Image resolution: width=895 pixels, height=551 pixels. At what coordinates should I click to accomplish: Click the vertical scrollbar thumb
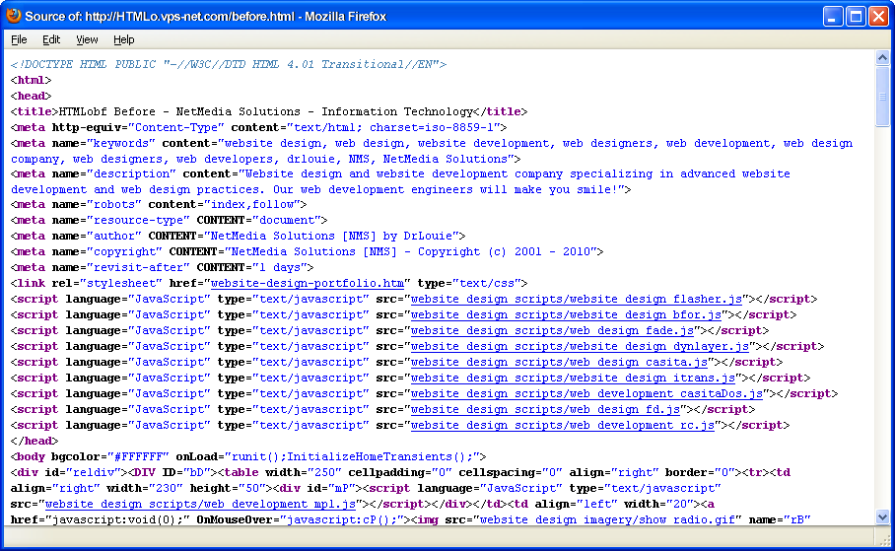click(883, 97)
